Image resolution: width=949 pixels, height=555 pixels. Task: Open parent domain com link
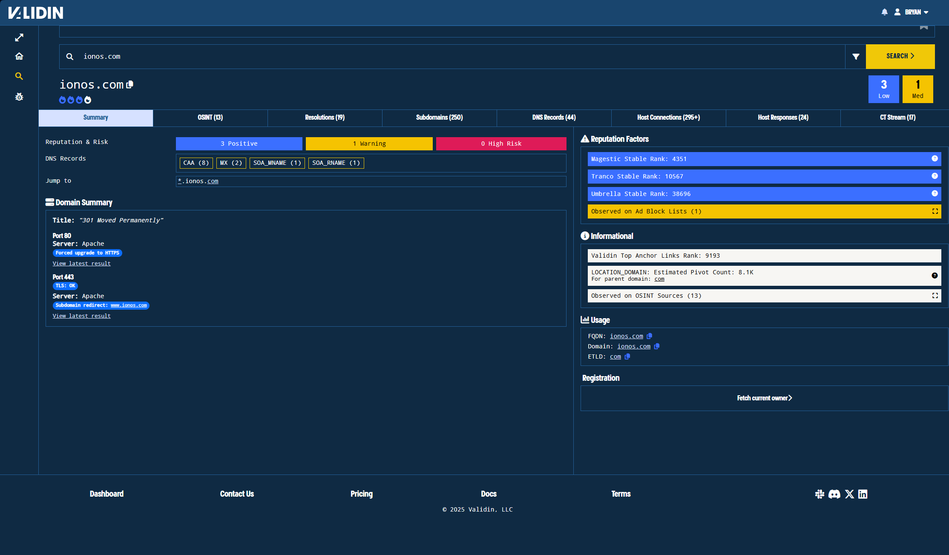659,279
